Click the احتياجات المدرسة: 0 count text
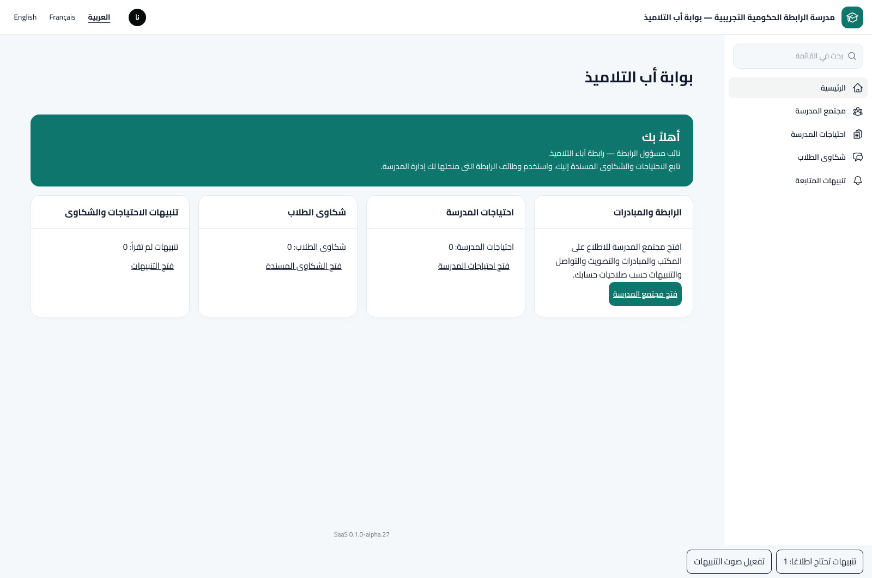Screen dimensions: 872x578 click(481, 247)
